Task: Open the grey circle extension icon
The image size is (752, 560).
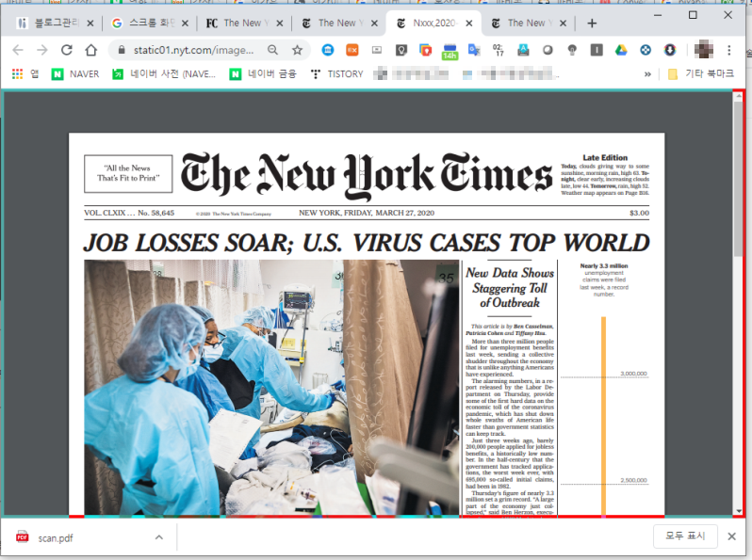Action: click(x=548, y=50)
